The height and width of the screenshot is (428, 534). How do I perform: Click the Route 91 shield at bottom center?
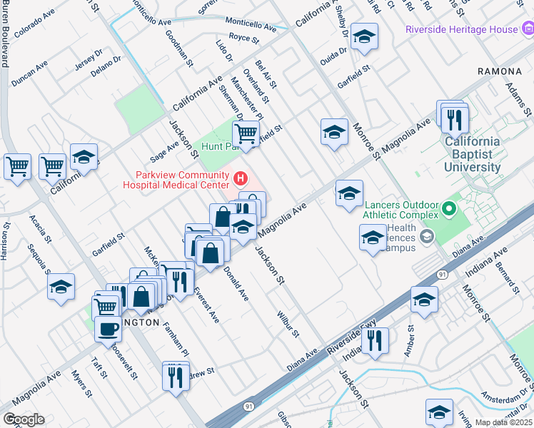click(249, 406)
